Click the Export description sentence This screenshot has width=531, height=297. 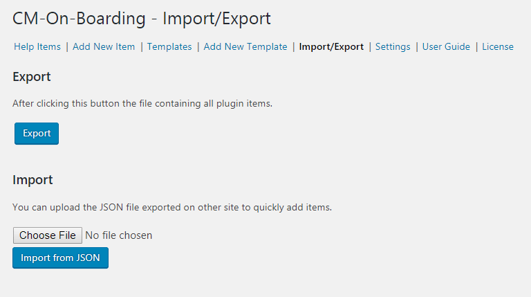pyautogui.click(x=142, y=104)
